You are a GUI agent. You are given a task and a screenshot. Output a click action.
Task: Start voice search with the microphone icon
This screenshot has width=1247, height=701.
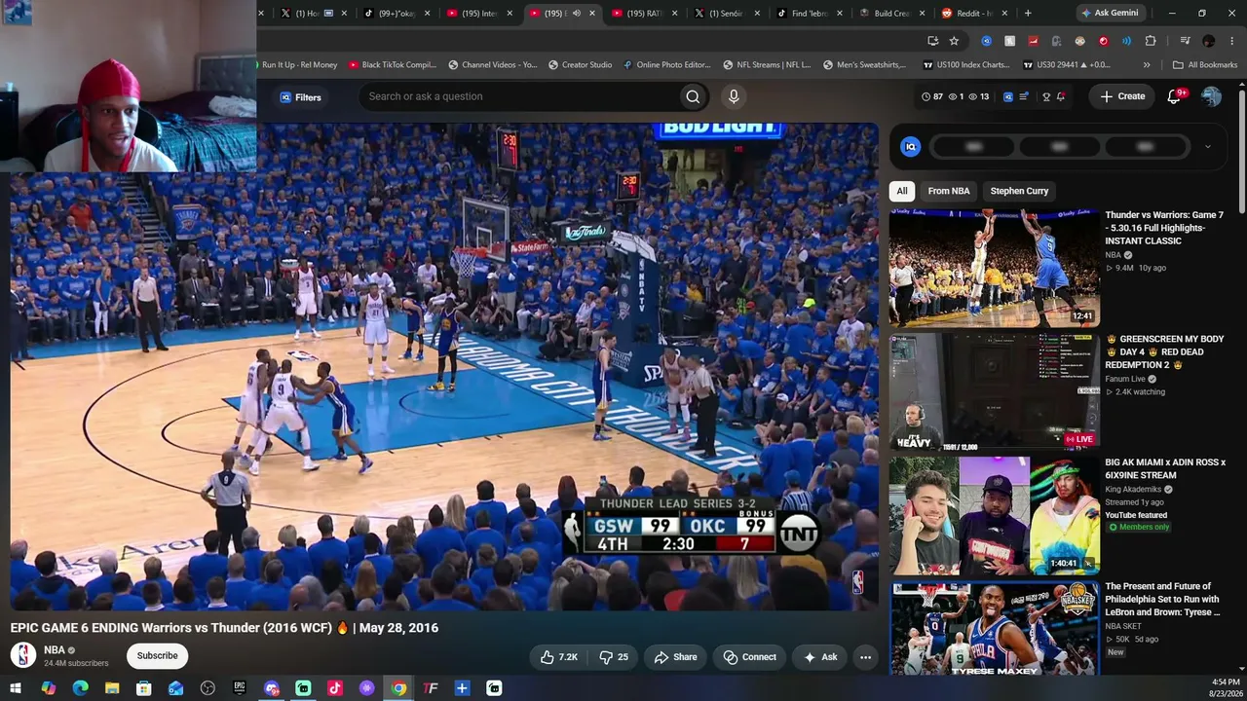(x=734, y=96)
